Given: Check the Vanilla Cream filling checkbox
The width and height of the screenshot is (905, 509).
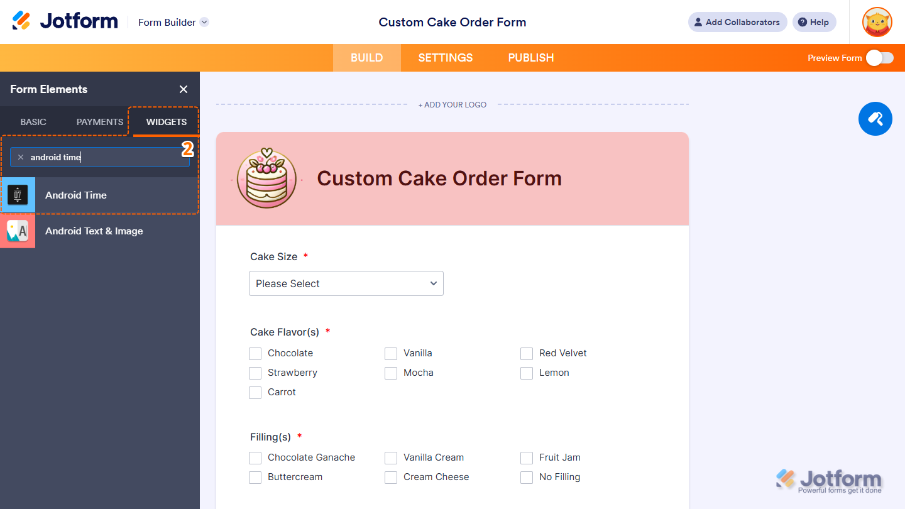Looking at the screenshot, I should (x=391, y=457).
